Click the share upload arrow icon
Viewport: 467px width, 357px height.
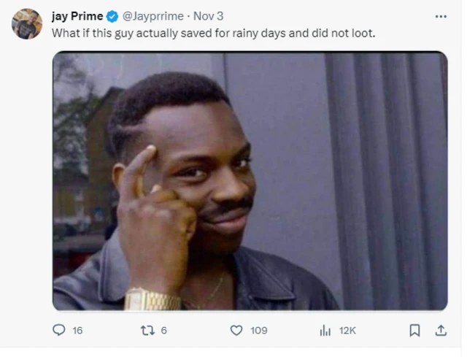point(441,331)
